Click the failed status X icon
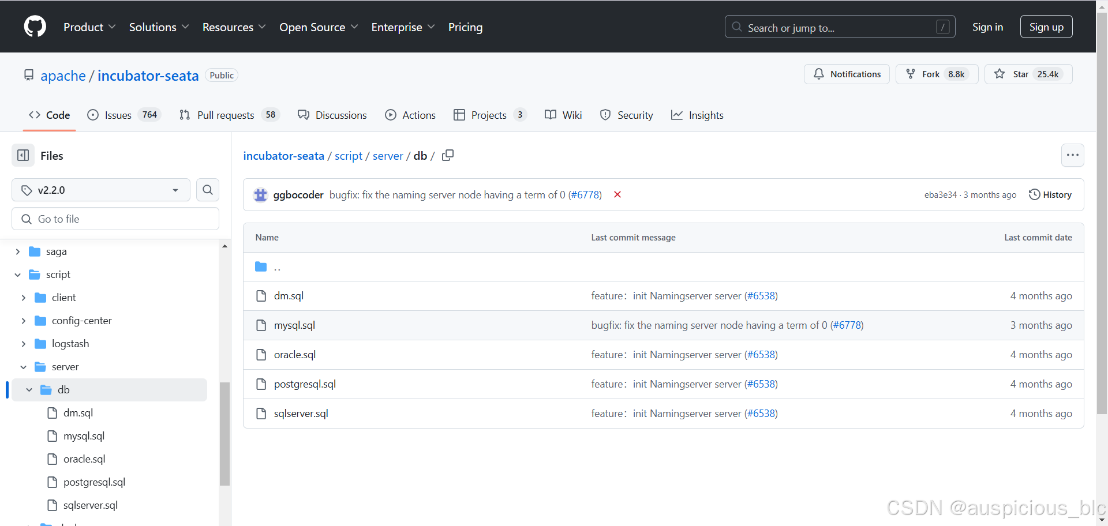1108x526 pixels. pyautogui.click(x=617, y=194)
